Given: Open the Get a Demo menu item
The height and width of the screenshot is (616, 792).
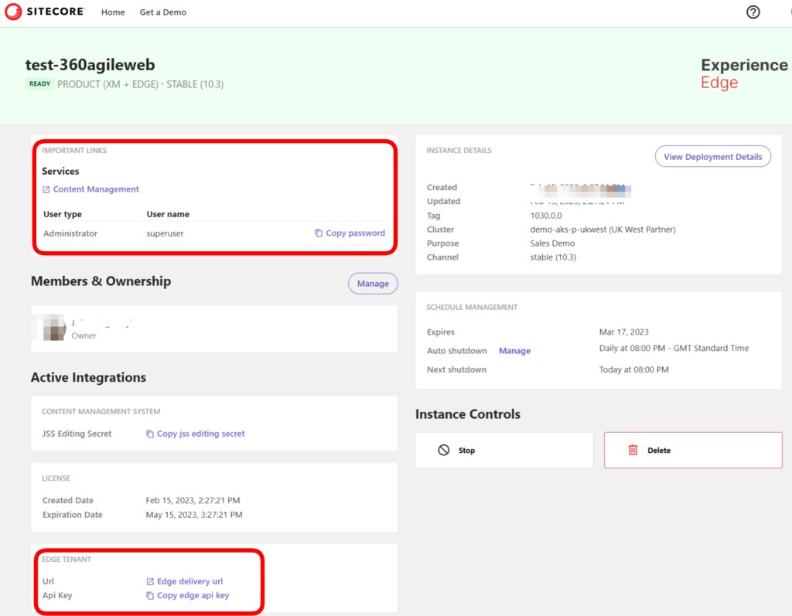Looking at the screenshot, I should [x=162, y=12].
